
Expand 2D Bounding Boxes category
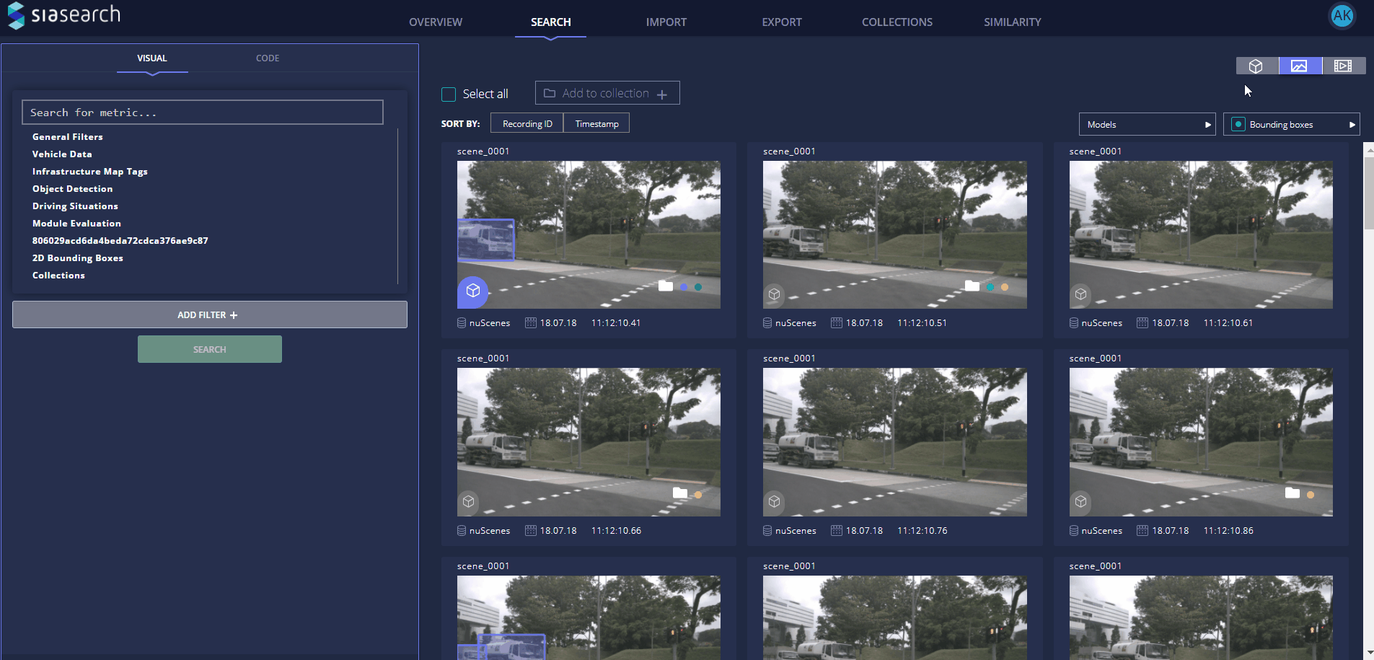(x=78, y=258)
